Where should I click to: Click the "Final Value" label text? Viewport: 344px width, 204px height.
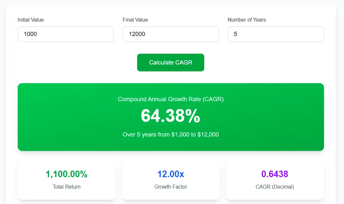coord(135,20)
